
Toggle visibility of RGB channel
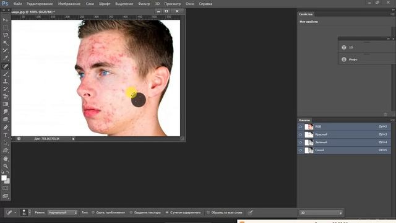(300, 126)
